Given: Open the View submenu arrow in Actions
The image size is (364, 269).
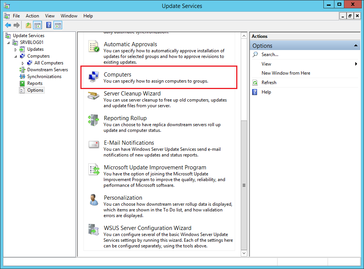Looking at the screenshot, I should (356, 64).
